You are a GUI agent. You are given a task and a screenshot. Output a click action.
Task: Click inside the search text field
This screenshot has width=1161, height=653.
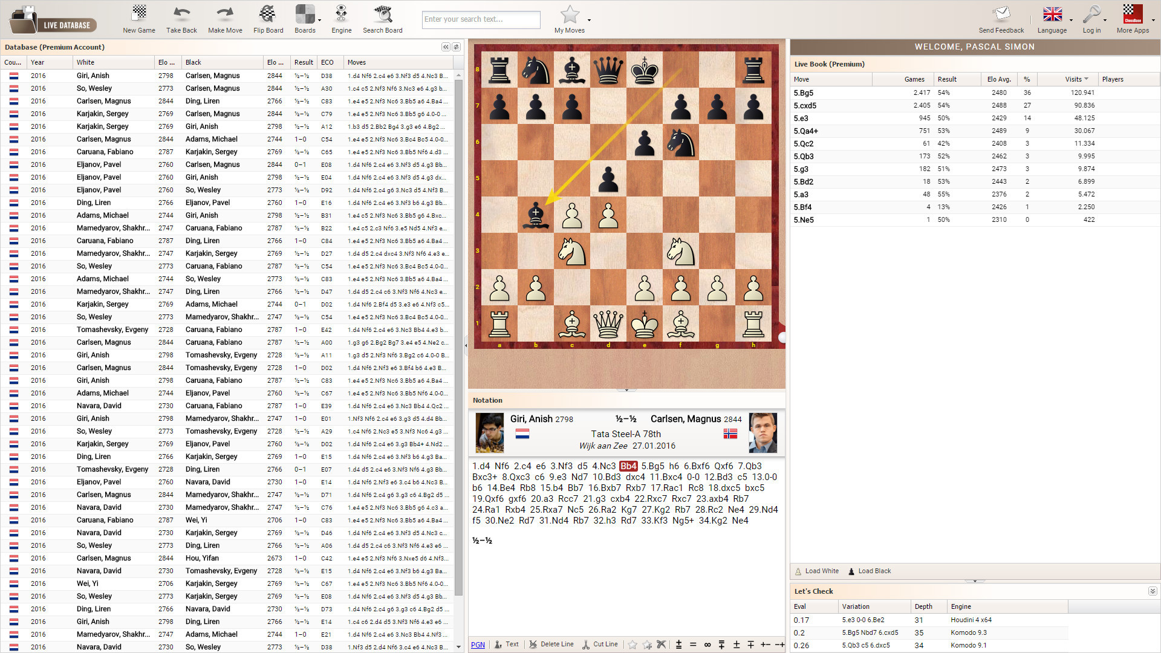(481, 19)
